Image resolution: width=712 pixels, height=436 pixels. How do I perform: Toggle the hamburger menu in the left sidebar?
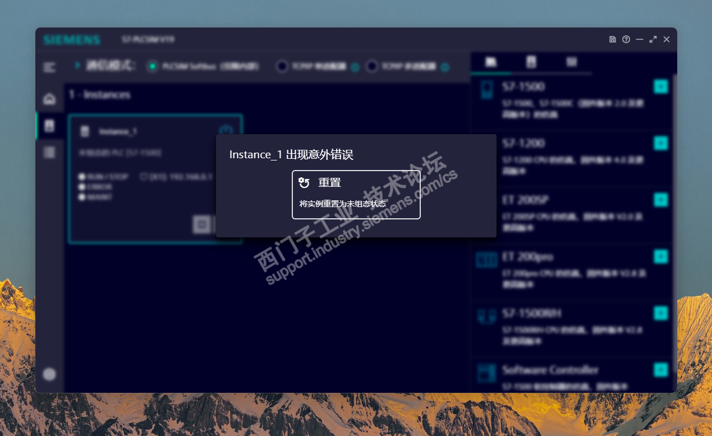[x=49, y=67]
